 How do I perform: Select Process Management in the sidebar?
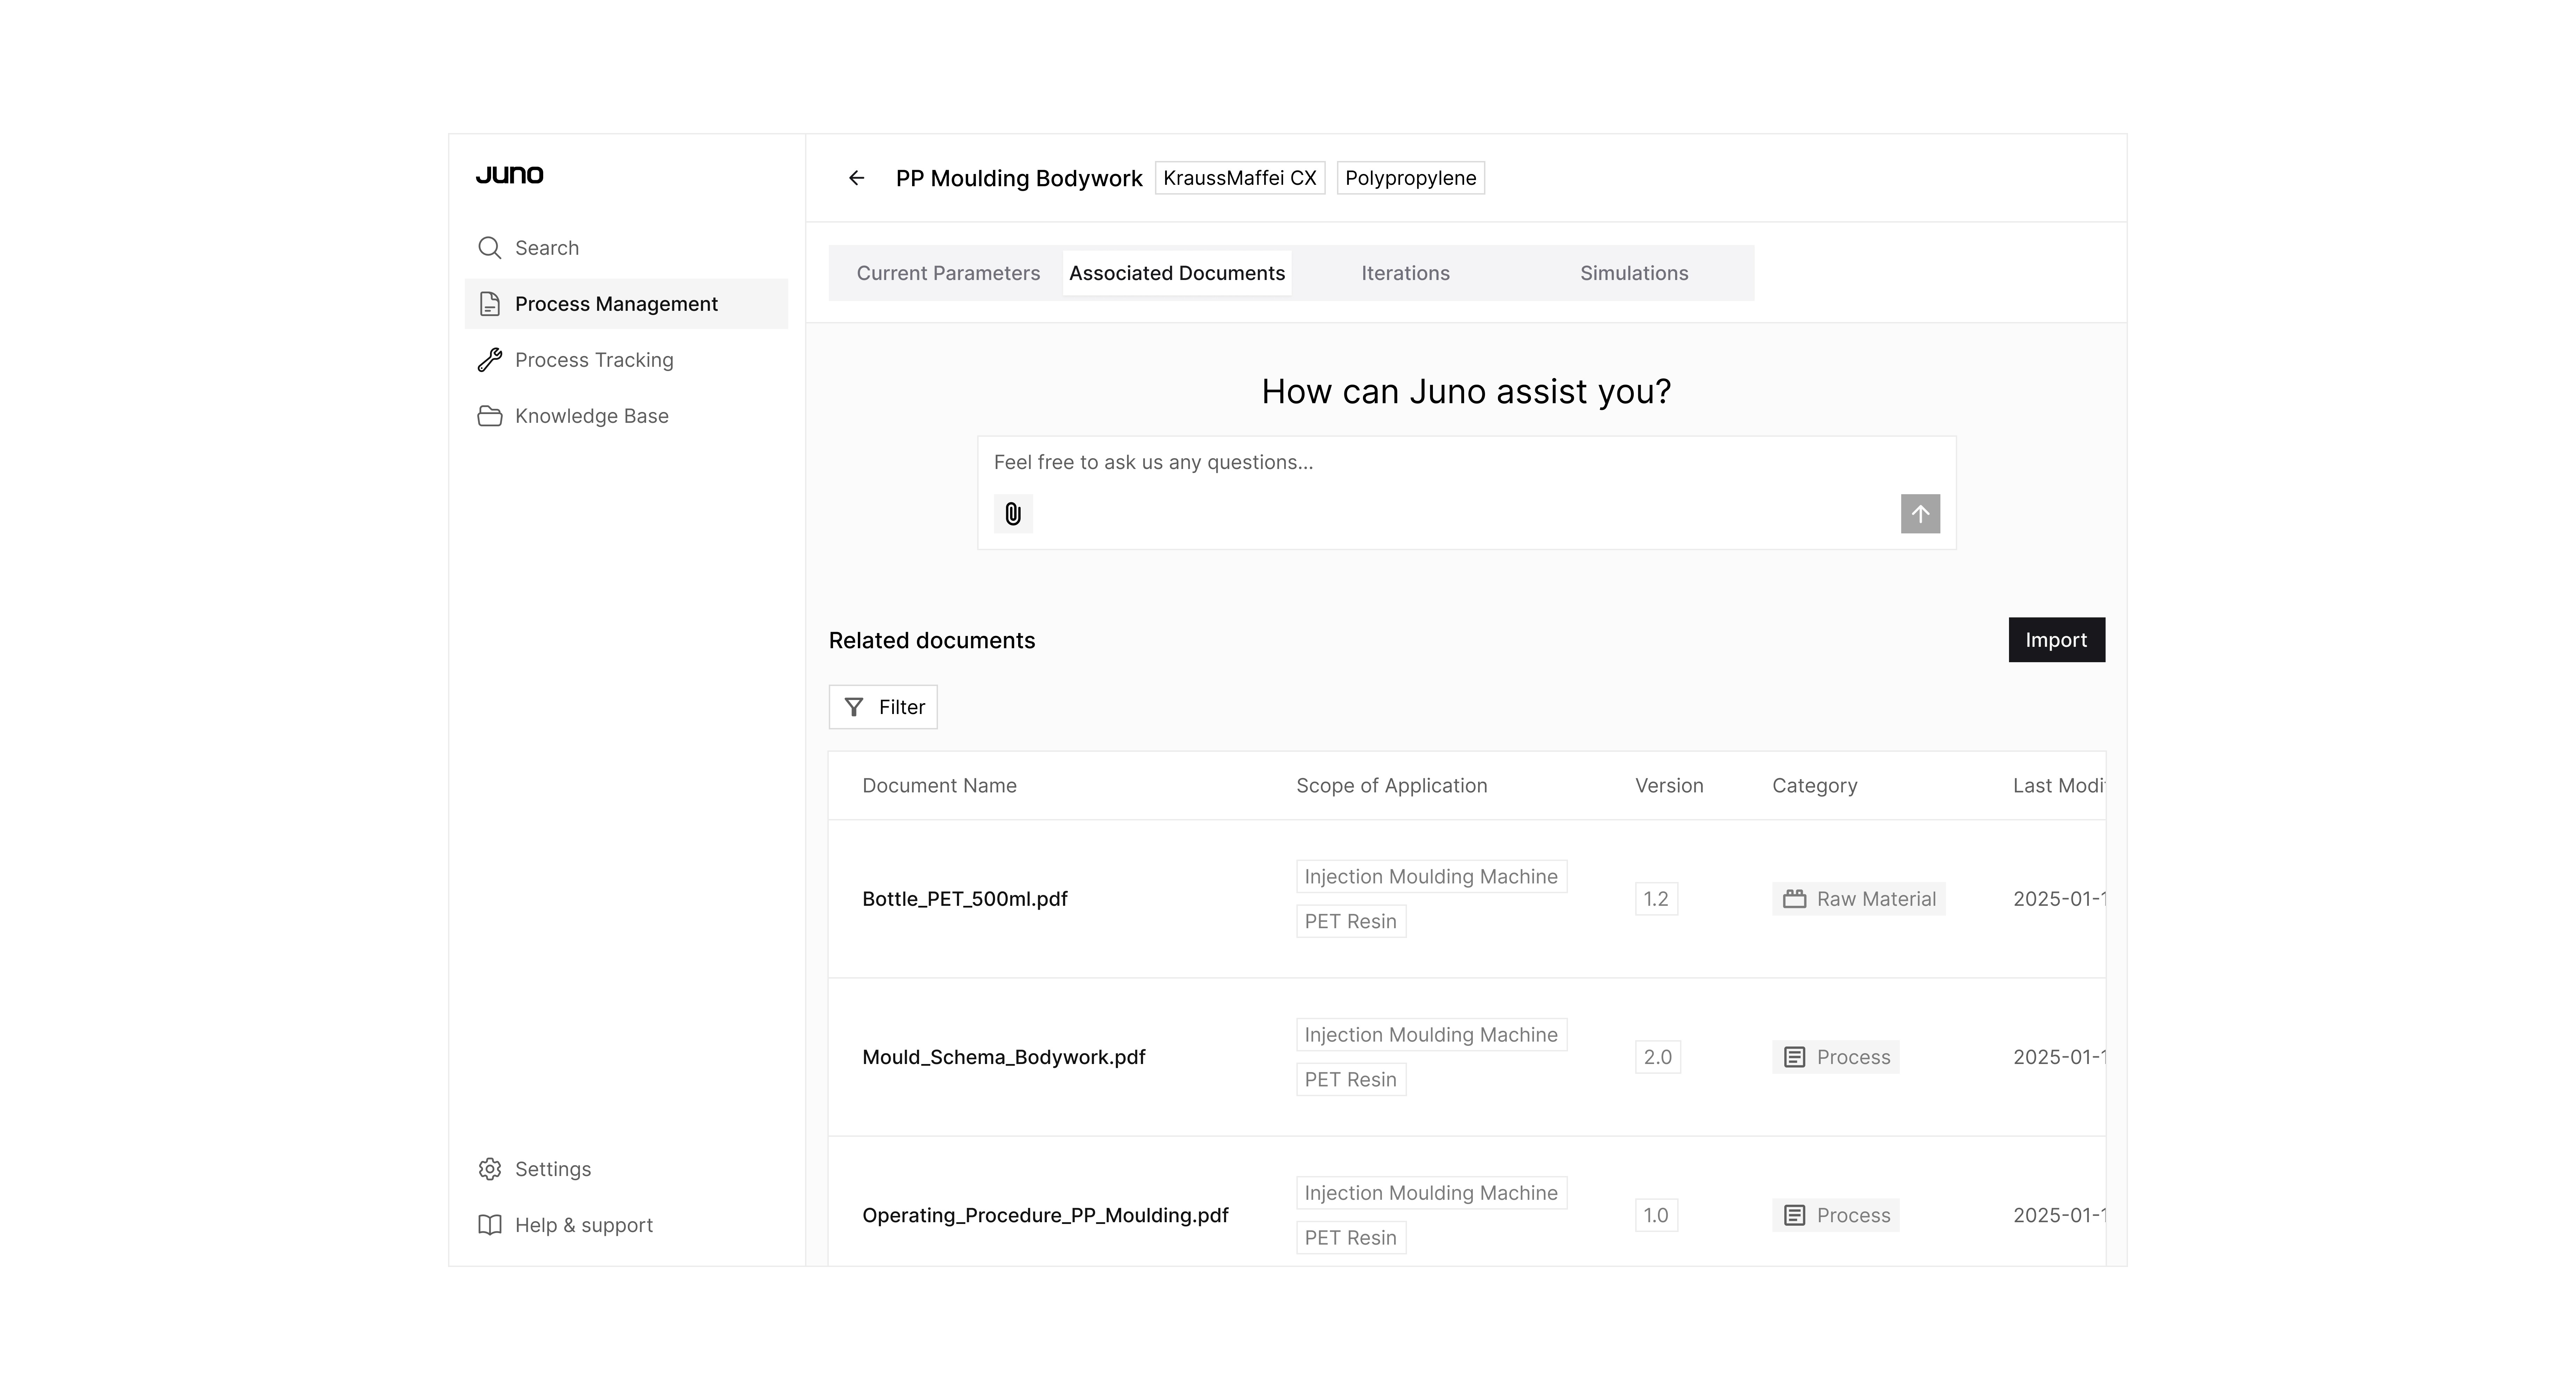[616, 304]
